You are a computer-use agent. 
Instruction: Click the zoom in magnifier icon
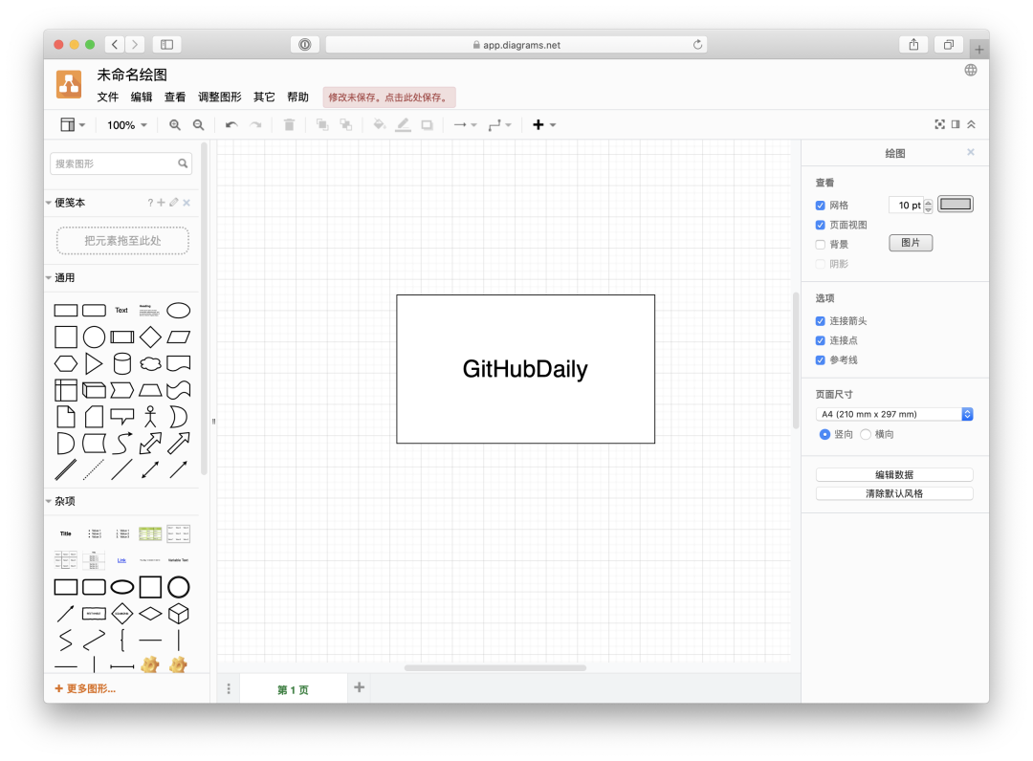tap(175, 125)
